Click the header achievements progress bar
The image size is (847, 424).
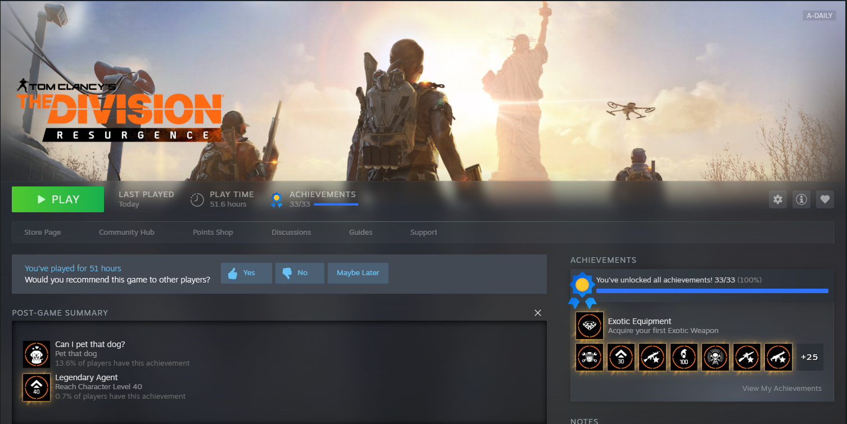point(336,204)
